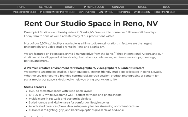Open the STUDIO menu item
Screen dimensions: 188x117
[x=70, y=7]
